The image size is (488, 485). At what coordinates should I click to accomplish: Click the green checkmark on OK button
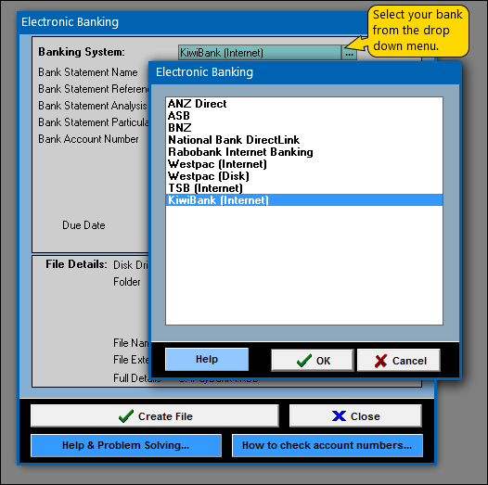pyautogui.click(x=303, y=361)
